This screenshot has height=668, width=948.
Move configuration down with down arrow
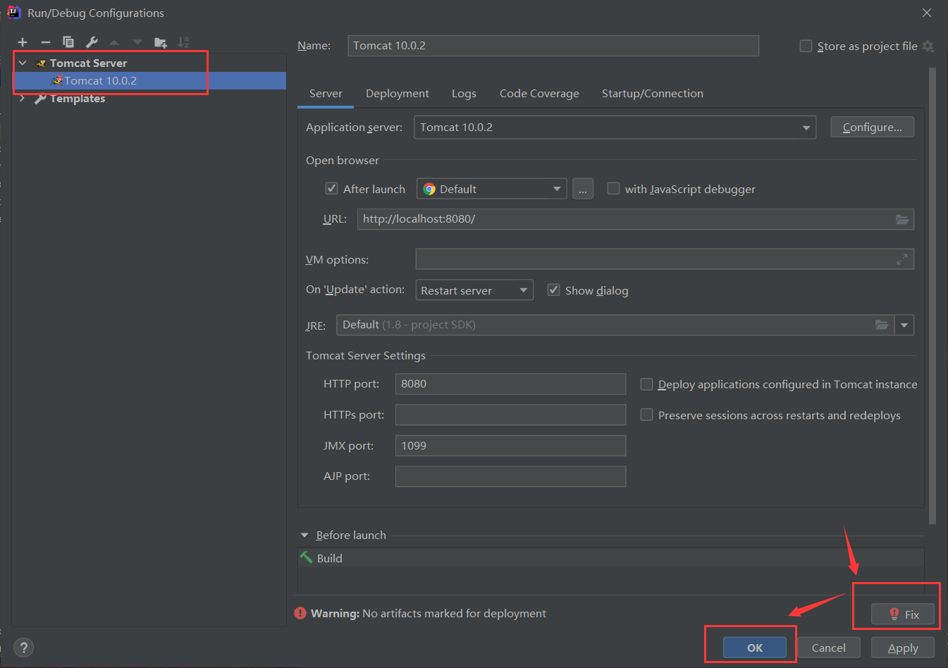point(137,42)
